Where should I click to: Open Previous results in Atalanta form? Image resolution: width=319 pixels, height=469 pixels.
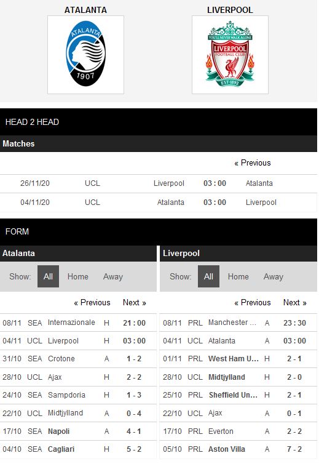tap(92, 302)
